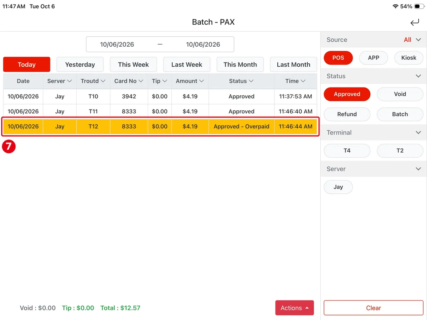
Task: Toggle the Jay server filter
Action: pyautogui.click(x=338, y=187)
